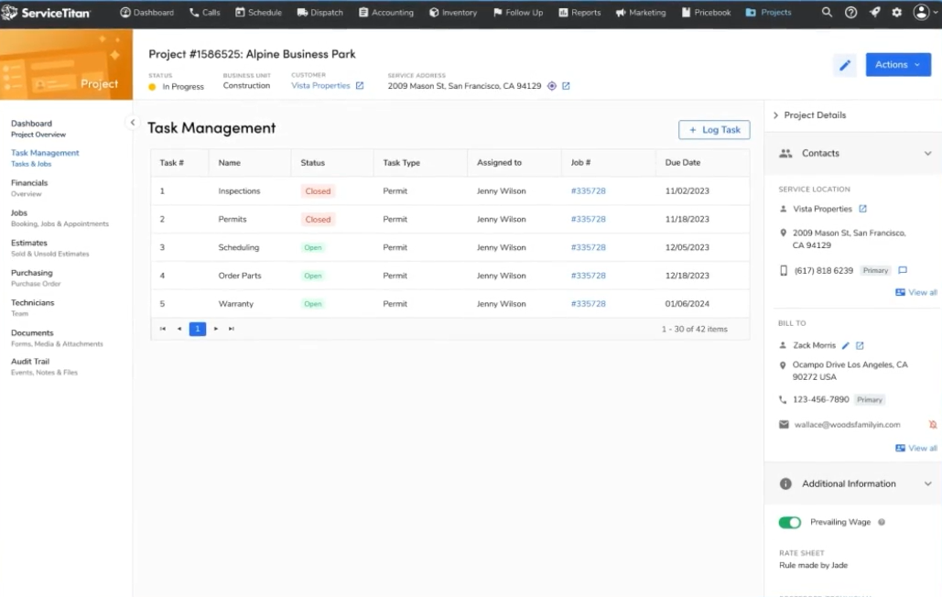The height and width of the screenshot is (597, 942).
Task: Open external link beside Zack Morris
Action: [860, 345]
